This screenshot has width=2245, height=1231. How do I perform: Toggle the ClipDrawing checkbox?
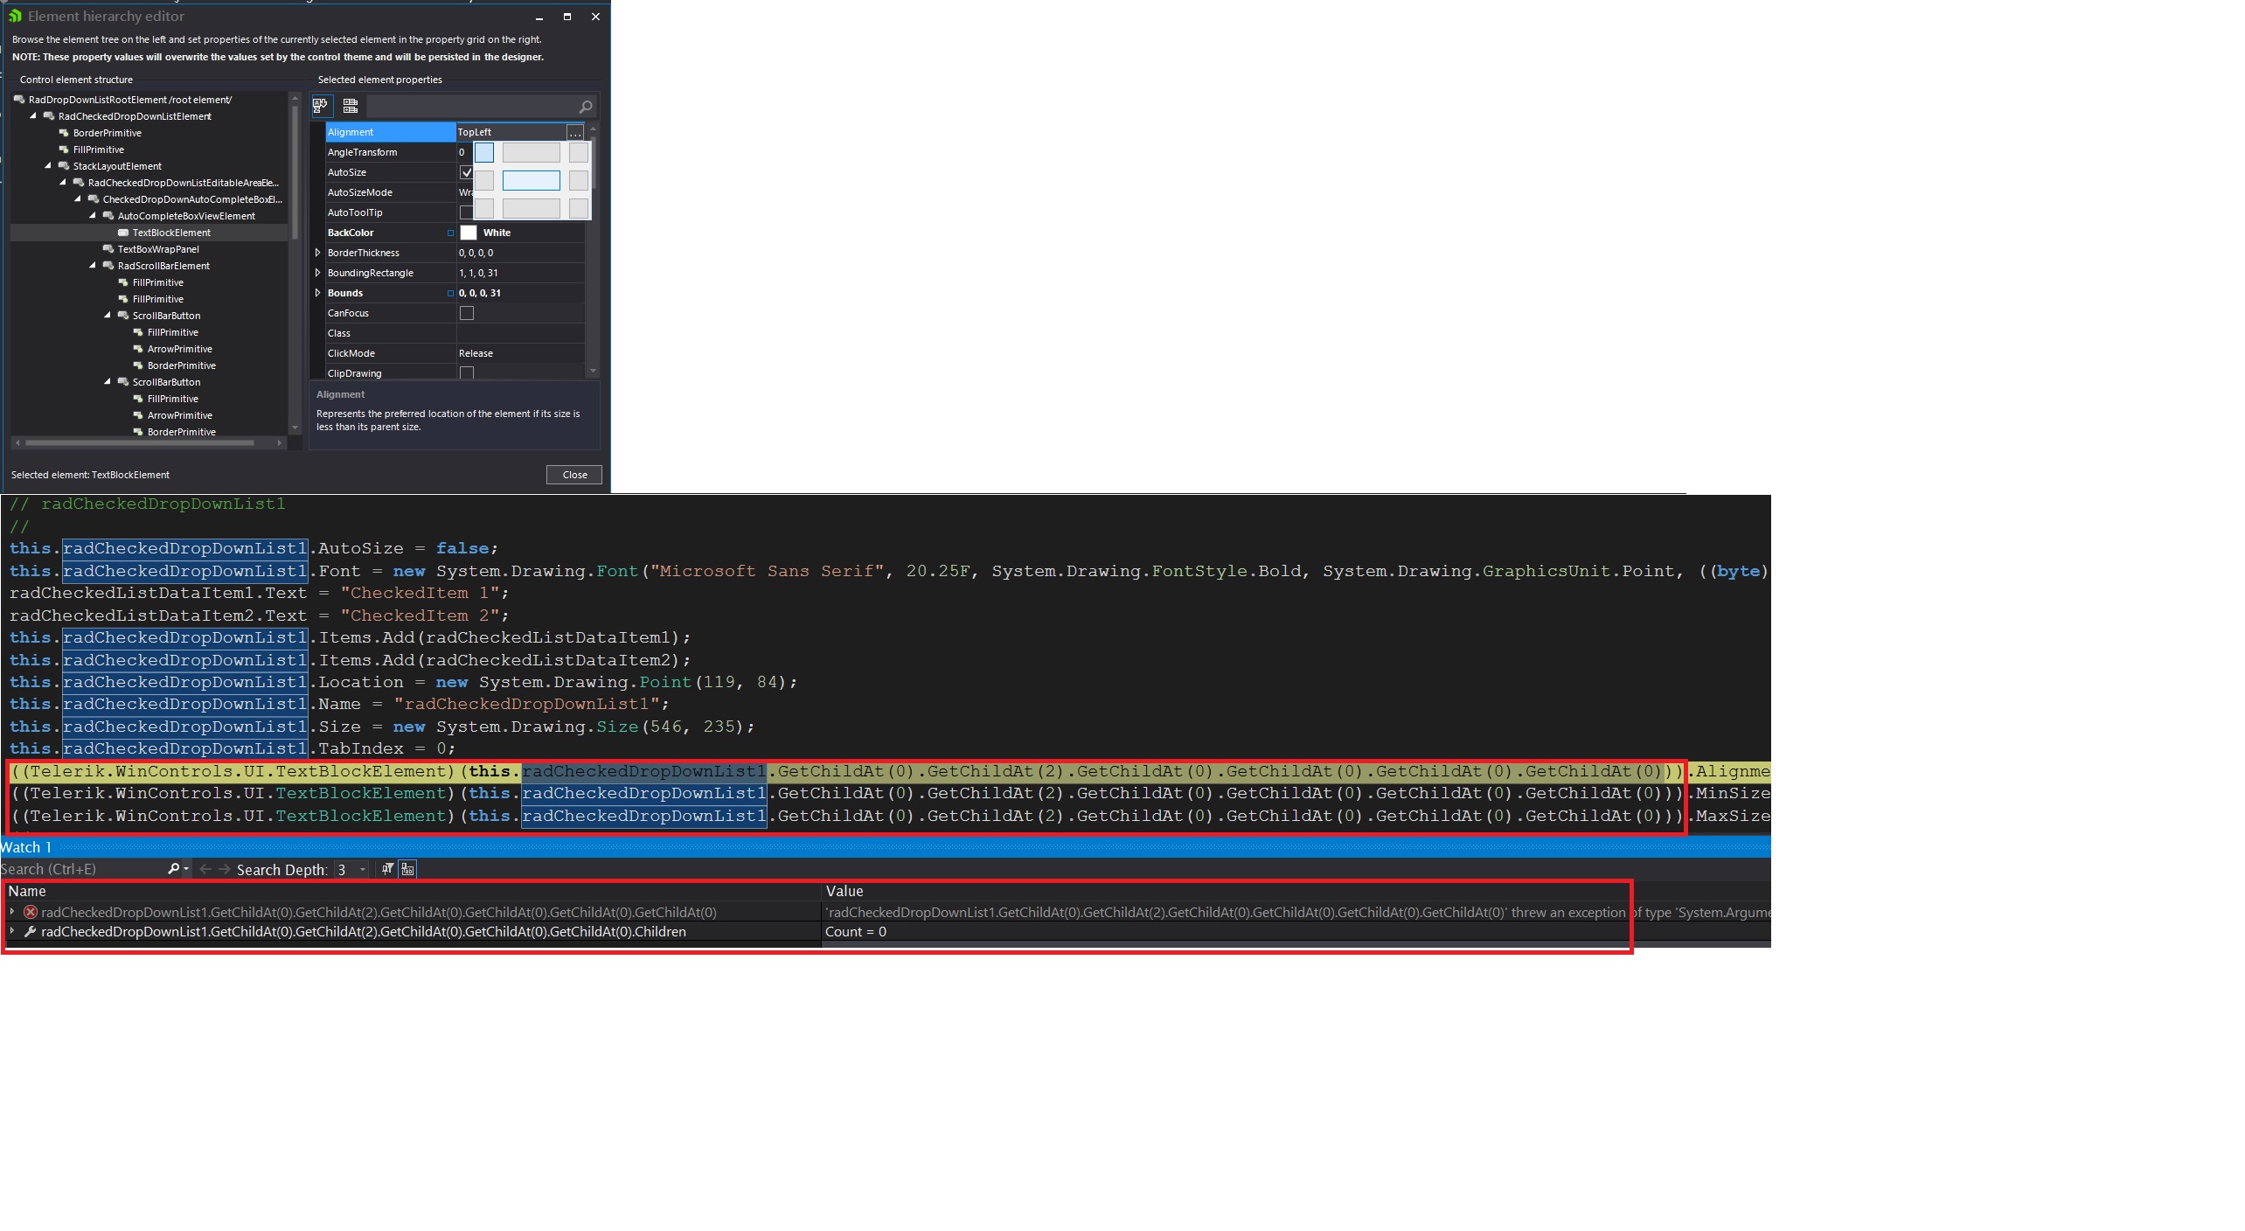click(467, 373)
